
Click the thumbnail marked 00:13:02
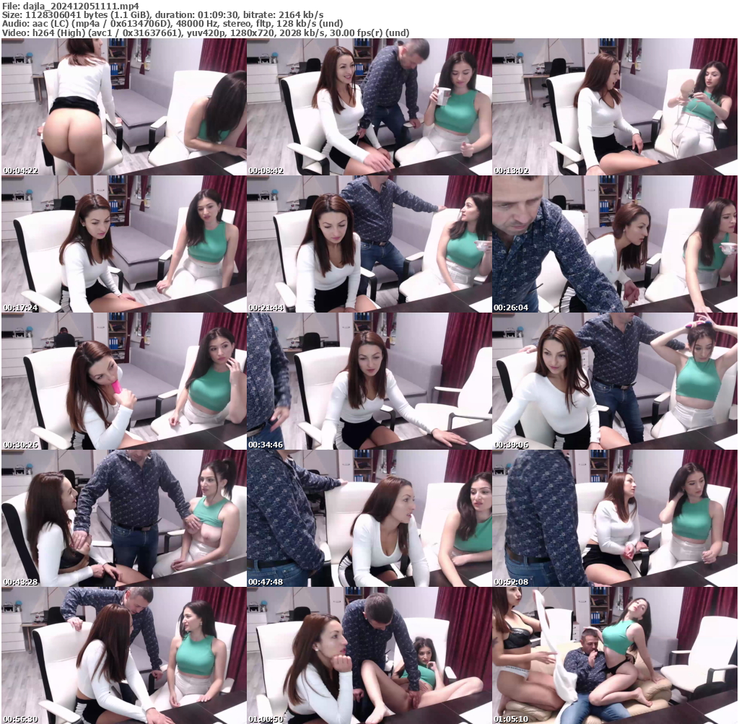[614, 107]
